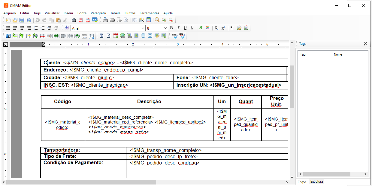This screenshot has height=186, width=372.
Task: Click the zoom in magnifier icon
Action: (164, 20)
